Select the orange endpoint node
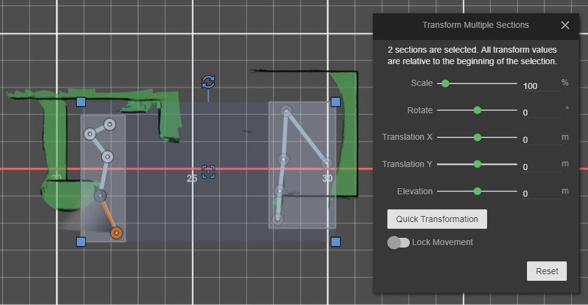This screenshot has height=305, width=588. [x=116, y=233]
